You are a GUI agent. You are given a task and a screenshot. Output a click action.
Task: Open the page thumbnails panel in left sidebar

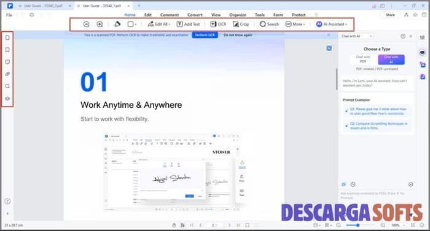7,37
